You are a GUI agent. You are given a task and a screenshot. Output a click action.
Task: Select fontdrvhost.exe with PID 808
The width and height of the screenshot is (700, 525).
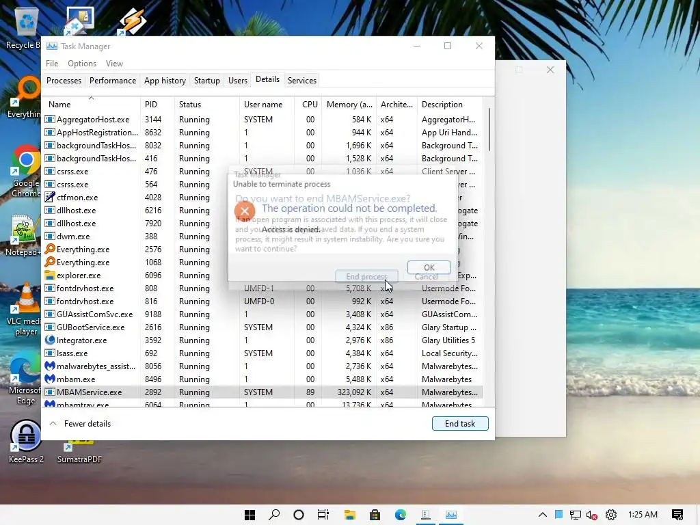(x=263, y=288)
